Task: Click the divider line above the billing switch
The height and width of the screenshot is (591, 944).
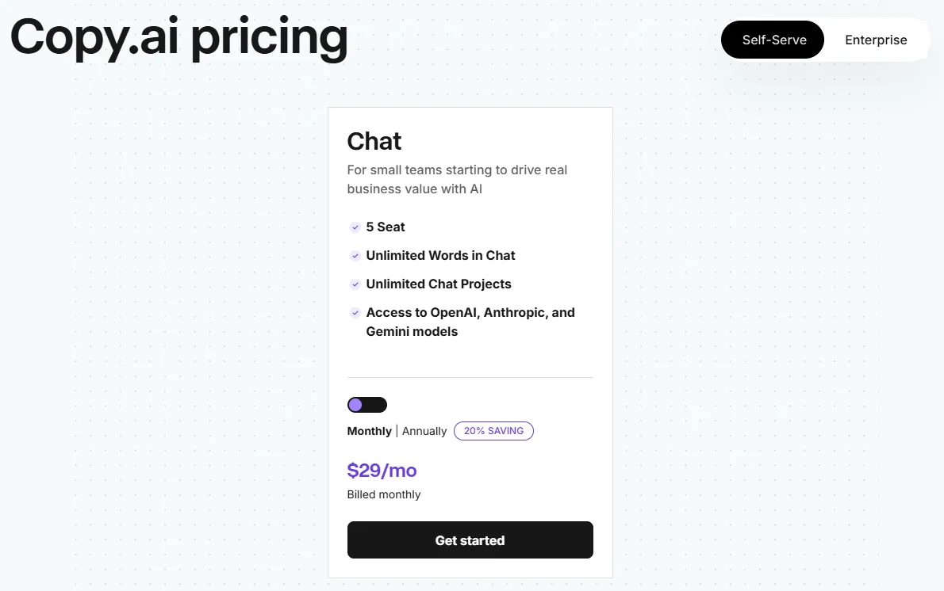Action: coord(470,376)
